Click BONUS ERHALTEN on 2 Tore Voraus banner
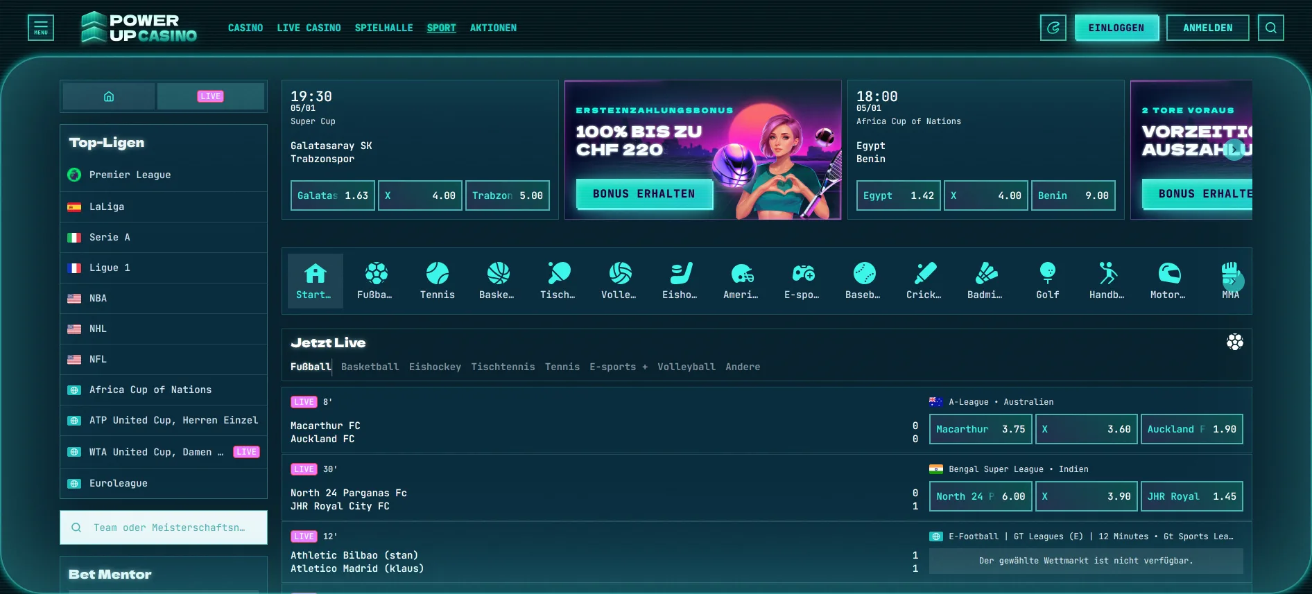1312x594 pixels. pos(1198,194)
